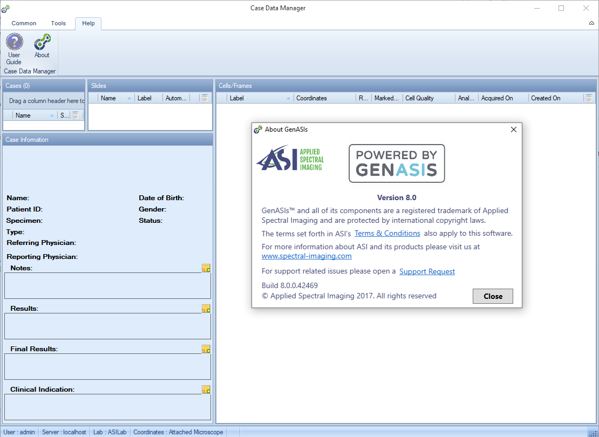Click the Cases S... column header
The image size is (599, 437).
[64, 115]
